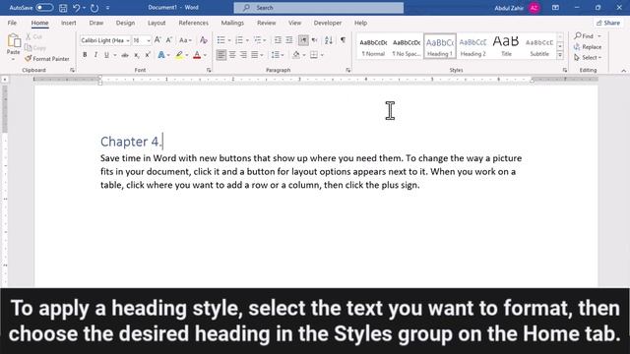Click the Replace command
The width and height of the screenshot is (630, 354).
588,47
